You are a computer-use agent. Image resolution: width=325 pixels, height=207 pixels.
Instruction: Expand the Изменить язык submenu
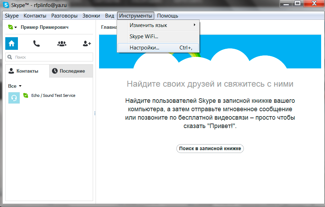tap(158, 25)
